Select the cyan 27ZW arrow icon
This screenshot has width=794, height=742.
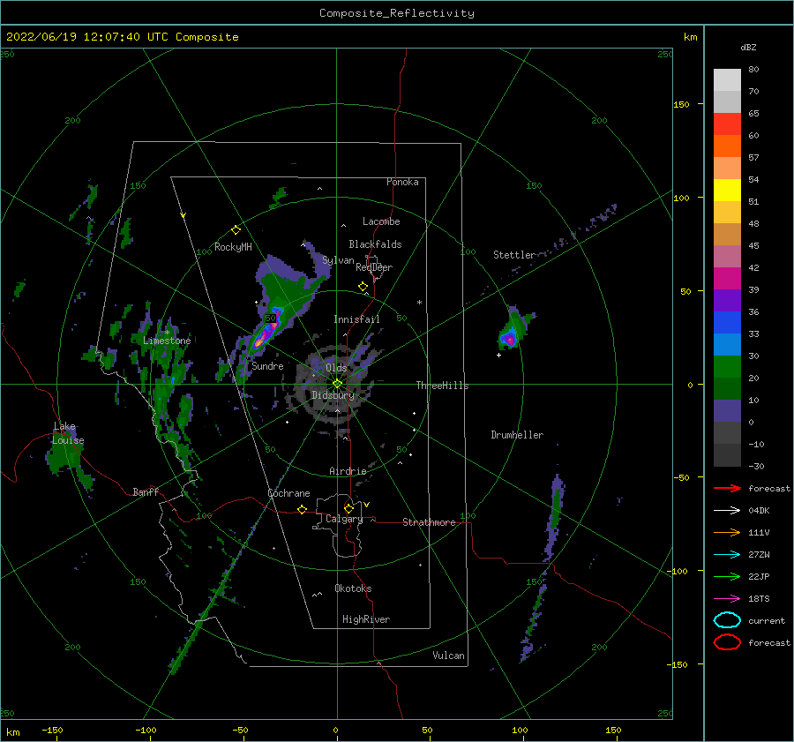click(727, 555)
